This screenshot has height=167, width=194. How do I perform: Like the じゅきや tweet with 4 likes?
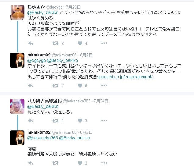pos(80,43)
